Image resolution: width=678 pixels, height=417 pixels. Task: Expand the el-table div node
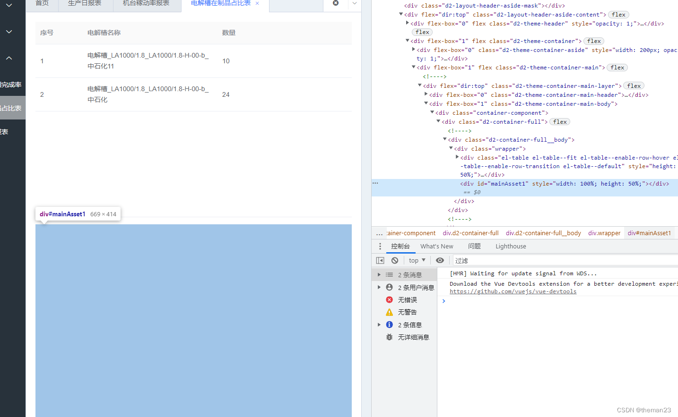point(457,157)
